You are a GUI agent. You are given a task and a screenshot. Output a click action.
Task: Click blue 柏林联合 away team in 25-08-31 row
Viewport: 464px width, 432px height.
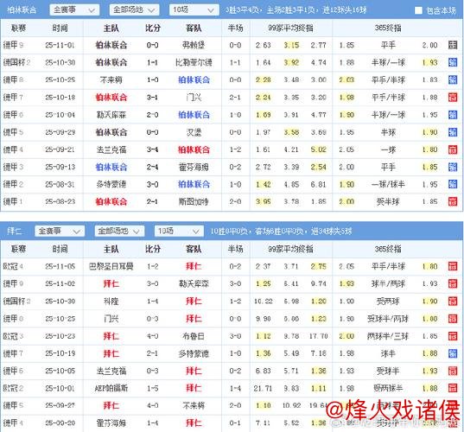[194, 184]
